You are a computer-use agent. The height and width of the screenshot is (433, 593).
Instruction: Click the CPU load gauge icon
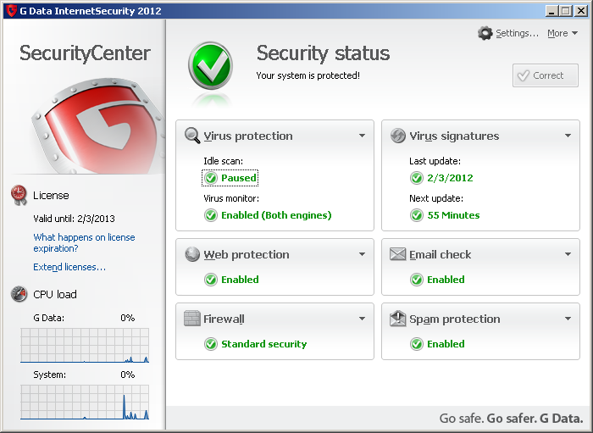click(x=19, y=294)
